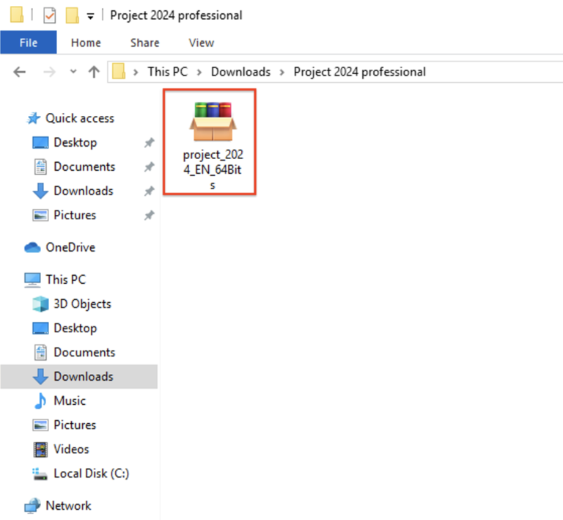Click pin icon next to Pictures
The image size is (563, 520).
[x=149, y=215]
